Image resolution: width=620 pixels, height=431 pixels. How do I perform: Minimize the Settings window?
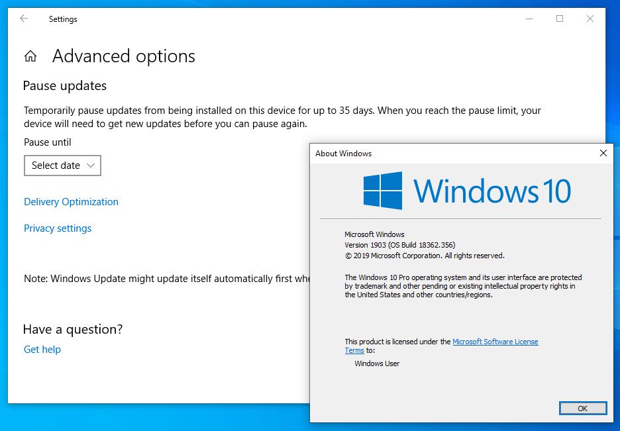pos(529,19)
